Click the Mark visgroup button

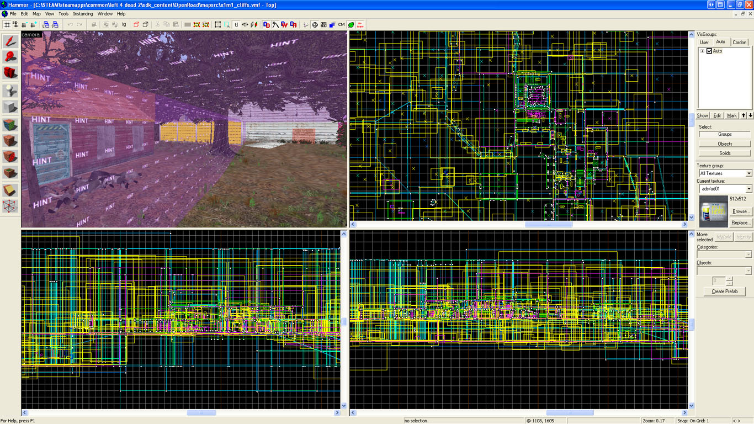pos(732,115)
